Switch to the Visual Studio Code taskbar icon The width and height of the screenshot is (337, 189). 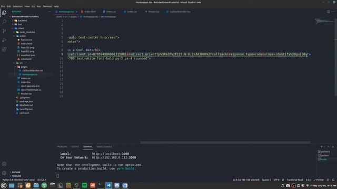coord(109,185)
